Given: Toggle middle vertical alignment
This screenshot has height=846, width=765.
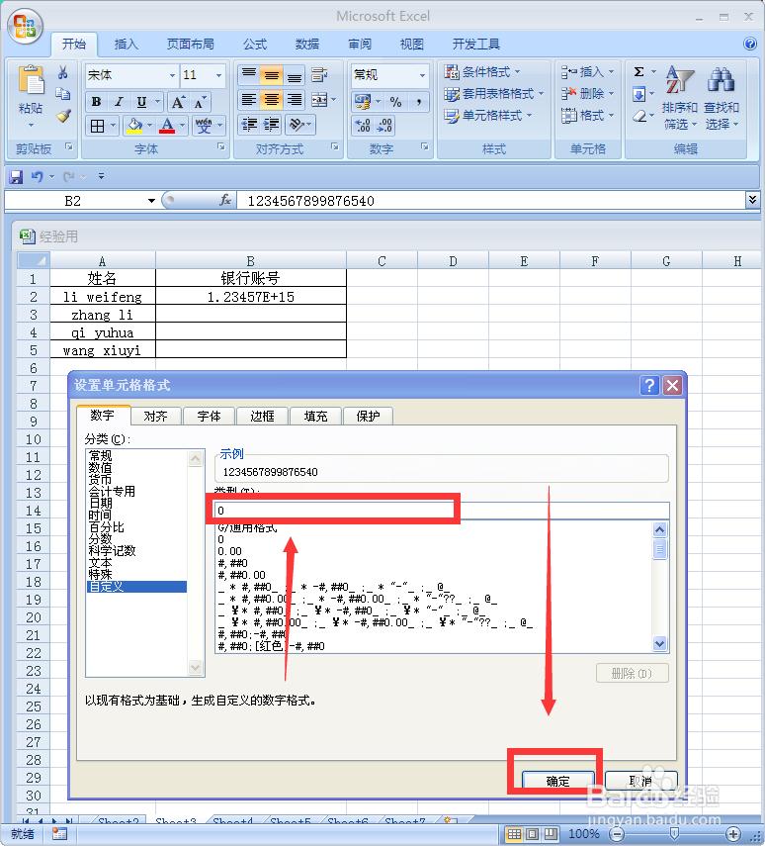Looking at the screenshot, I should coord(271,75).
